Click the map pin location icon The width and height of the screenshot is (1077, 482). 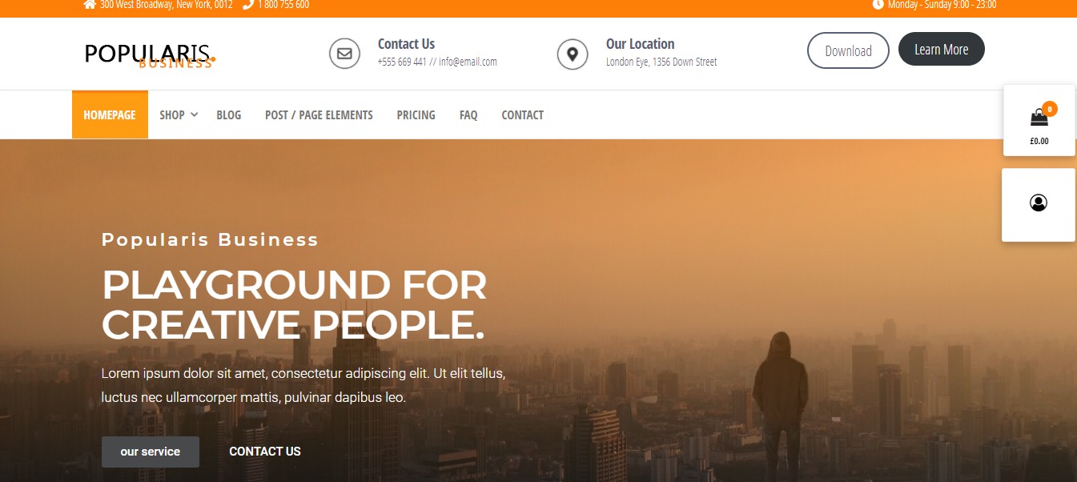pos(573,54)
